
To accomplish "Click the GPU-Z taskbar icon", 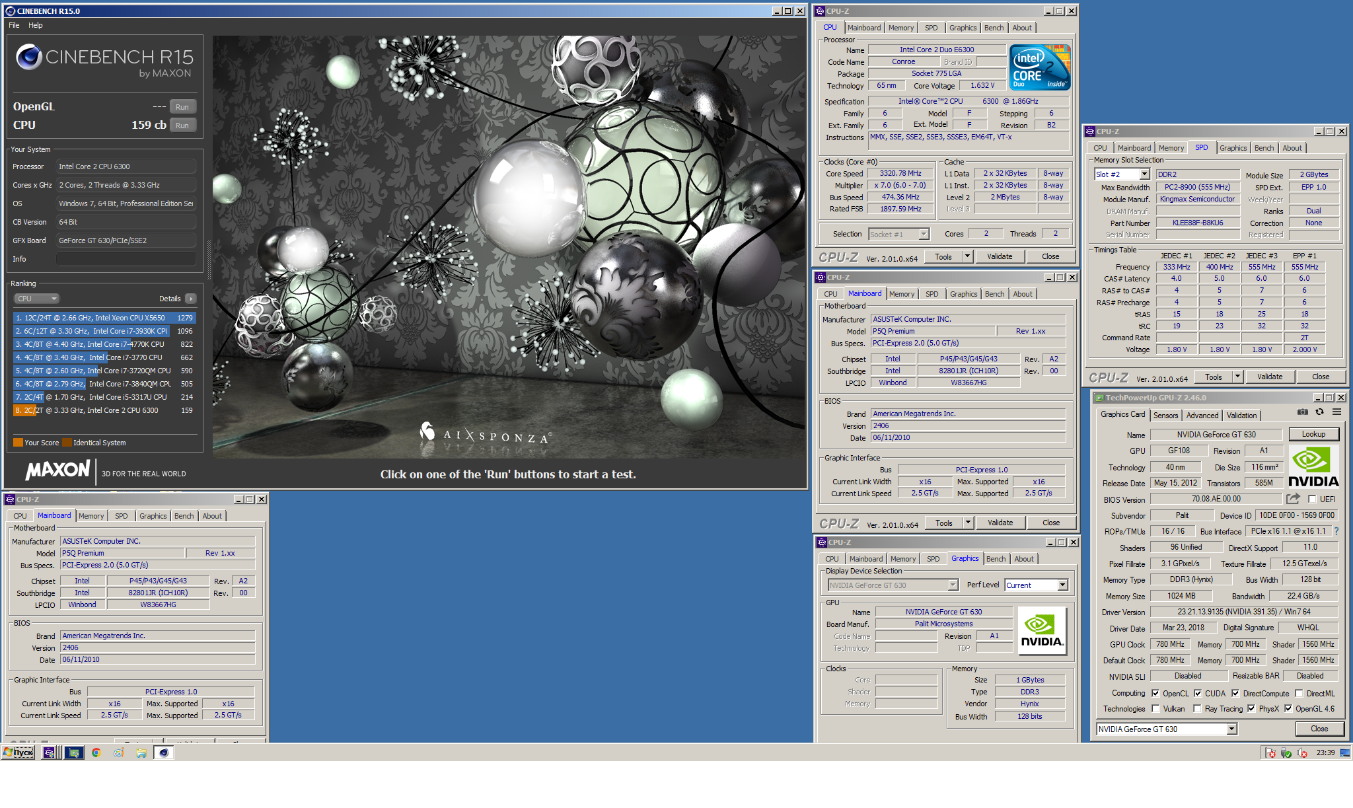I will coord(74,753).
